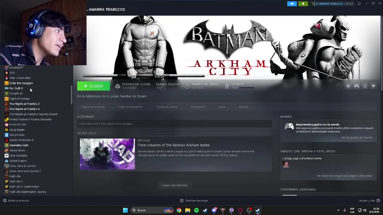Focus the activity comment field

click(x=174, y=124)
